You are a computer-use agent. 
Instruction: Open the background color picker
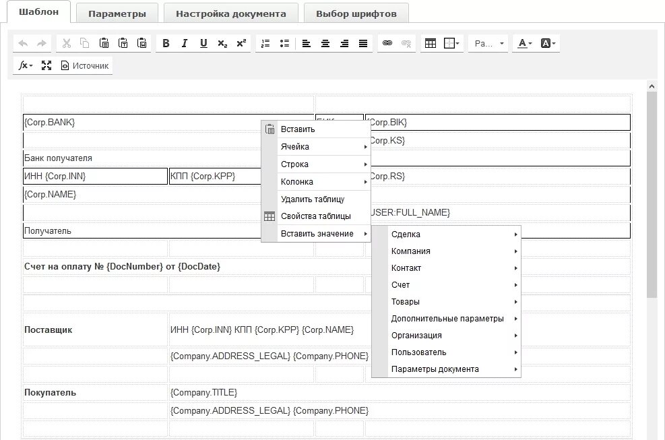548,43
